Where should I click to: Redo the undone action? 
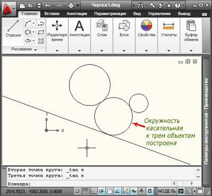point(59,6)
